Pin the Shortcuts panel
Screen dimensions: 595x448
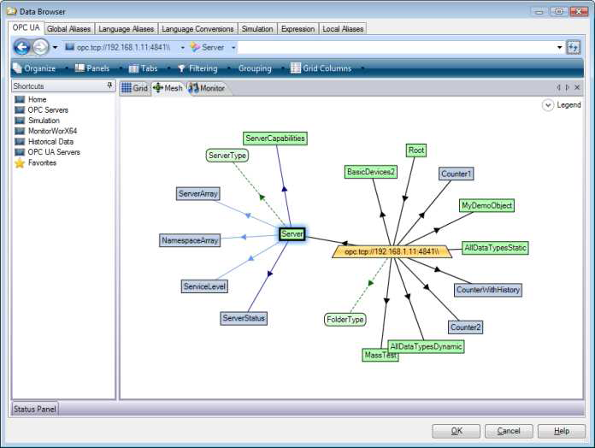pos(109,86)
